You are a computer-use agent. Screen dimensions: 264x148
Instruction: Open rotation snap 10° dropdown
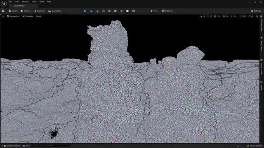(235, 16)
